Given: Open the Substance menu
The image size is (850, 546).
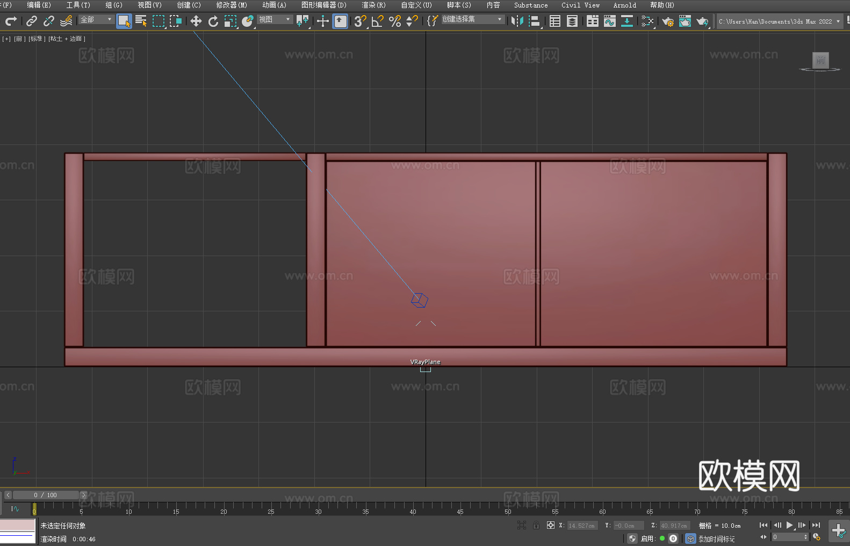Looking at the screenshot, I should coord(531,5).
